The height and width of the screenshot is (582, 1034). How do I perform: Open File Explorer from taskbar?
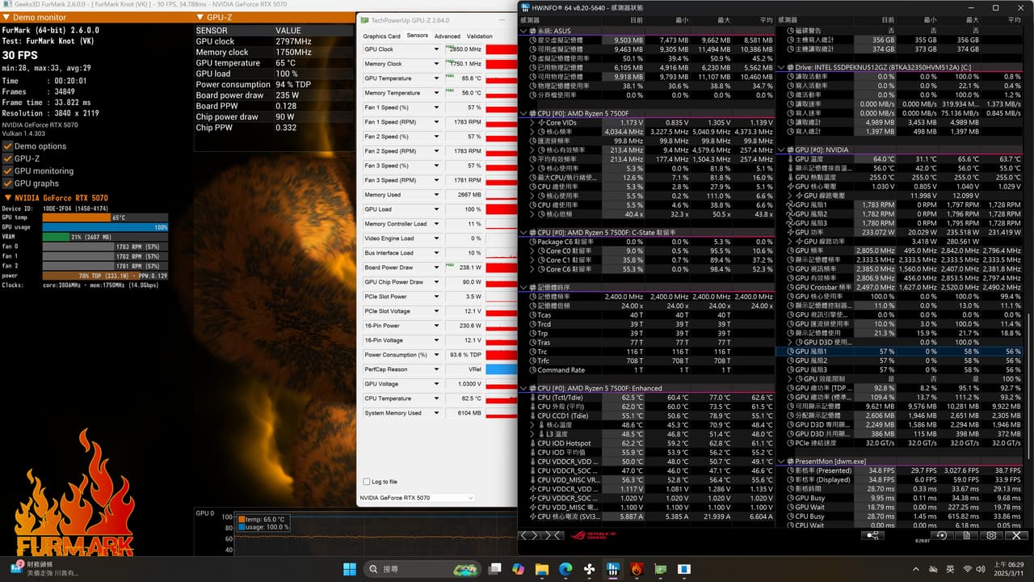[542, 569]
